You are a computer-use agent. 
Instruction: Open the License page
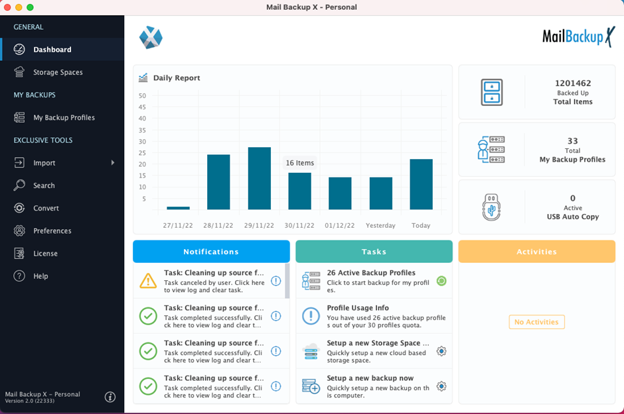(62, 253)
